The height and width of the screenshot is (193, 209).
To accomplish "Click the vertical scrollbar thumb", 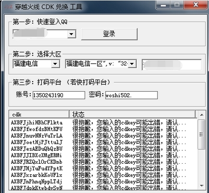I will click(202, 134).
